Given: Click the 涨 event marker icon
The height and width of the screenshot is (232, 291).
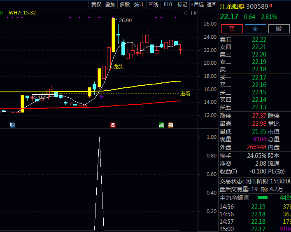Looking at the screenshot, I should pyautogui.click(x=113, y=125).
